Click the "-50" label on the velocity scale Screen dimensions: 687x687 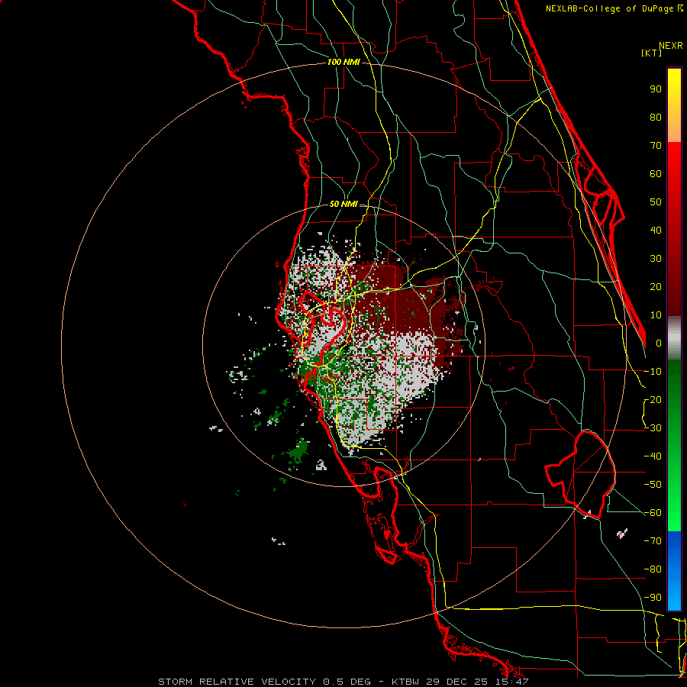(653, 485)
